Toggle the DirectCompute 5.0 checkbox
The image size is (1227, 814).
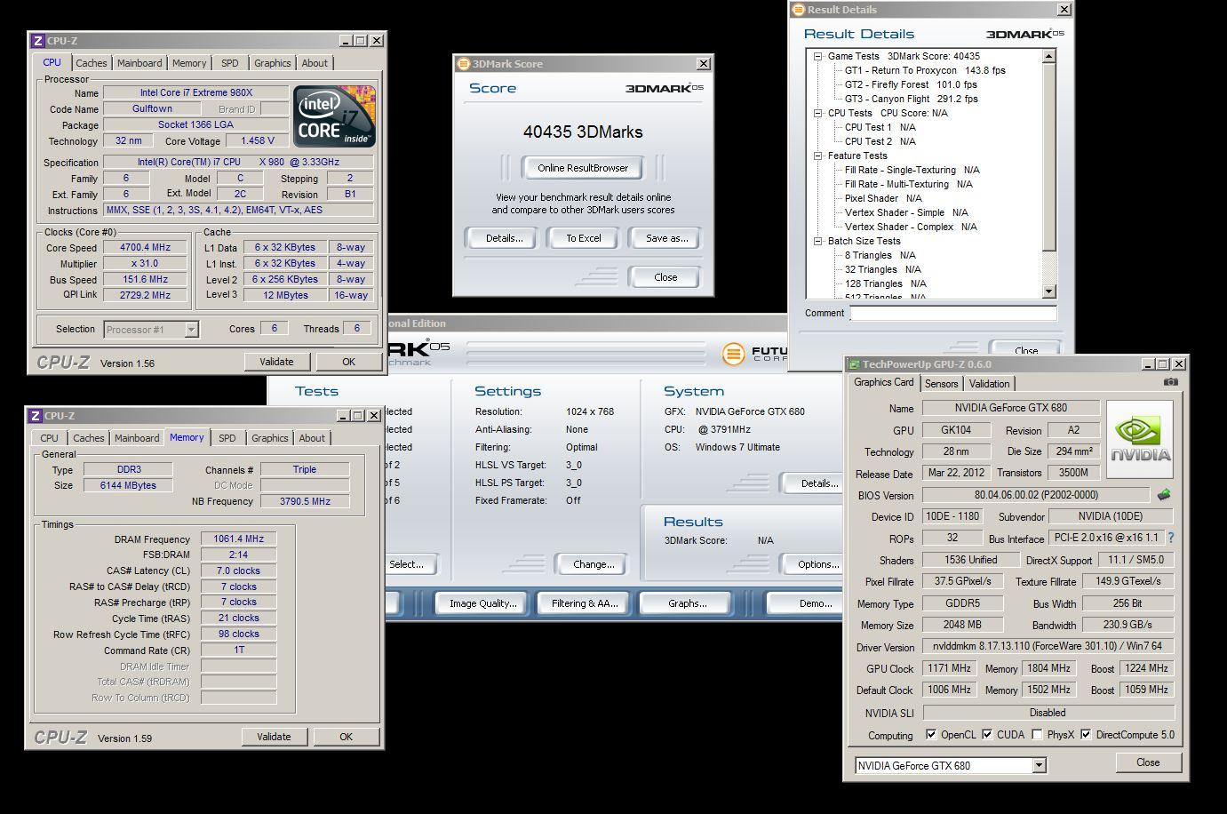1086,735
